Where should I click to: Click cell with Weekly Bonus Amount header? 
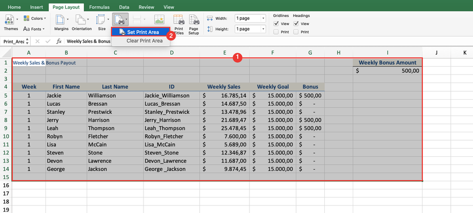(388, 63)
